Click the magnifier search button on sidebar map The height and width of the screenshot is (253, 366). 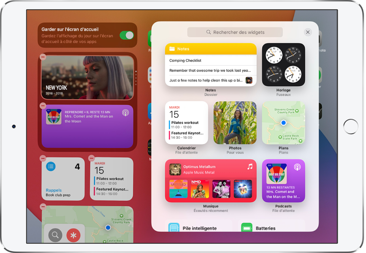pos(55,235)
